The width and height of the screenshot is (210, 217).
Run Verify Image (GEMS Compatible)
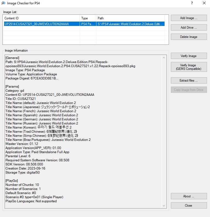(x=189, y=67)
